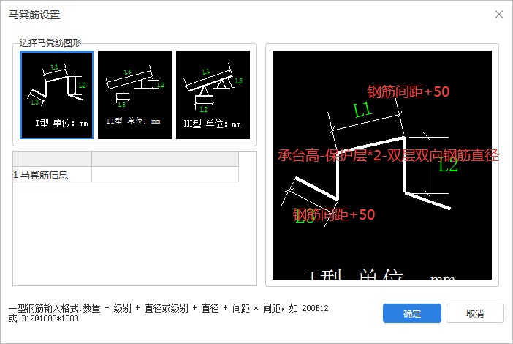The image size is (513, 344).
Task: Click the L3 钢筋间距+50 label in preview
Action: click(x=334, y=215)
